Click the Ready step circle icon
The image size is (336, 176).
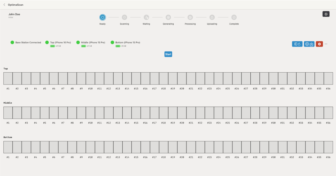coord(102,17)
